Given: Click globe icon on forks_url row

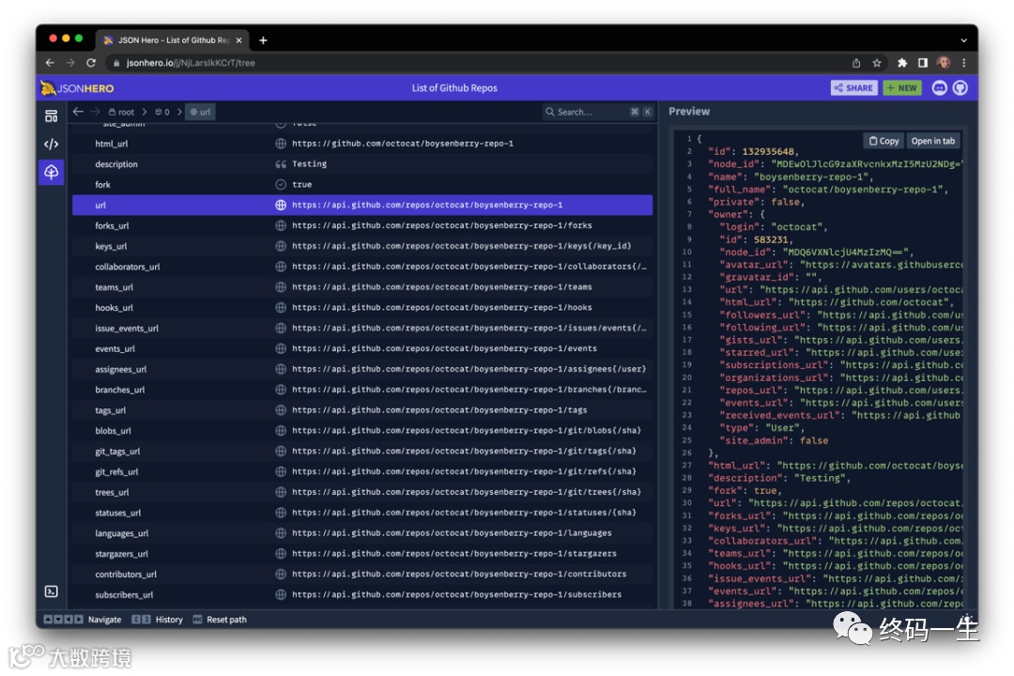Looking at the screenshot, I should (x=281, y=225).
